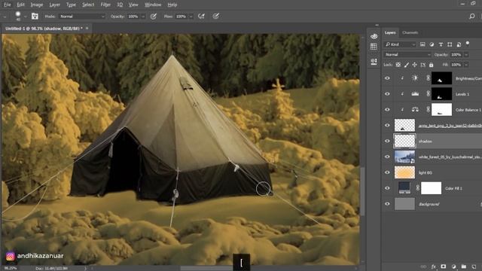
Task: Hide the white_forest layer
Action: [387, 157]
